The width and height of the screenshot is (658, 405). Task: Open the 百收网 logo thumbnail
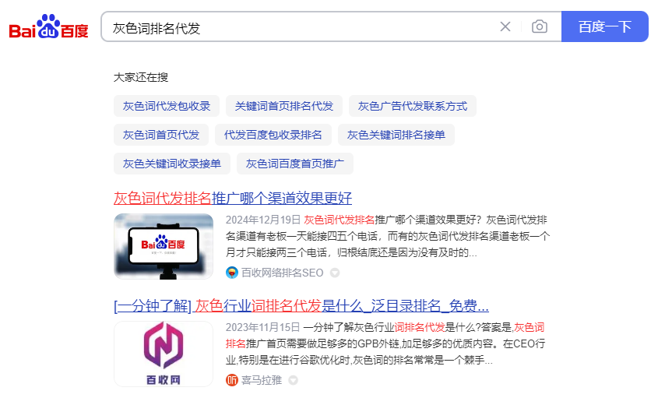pyautogui.click(x=164, y=354)
